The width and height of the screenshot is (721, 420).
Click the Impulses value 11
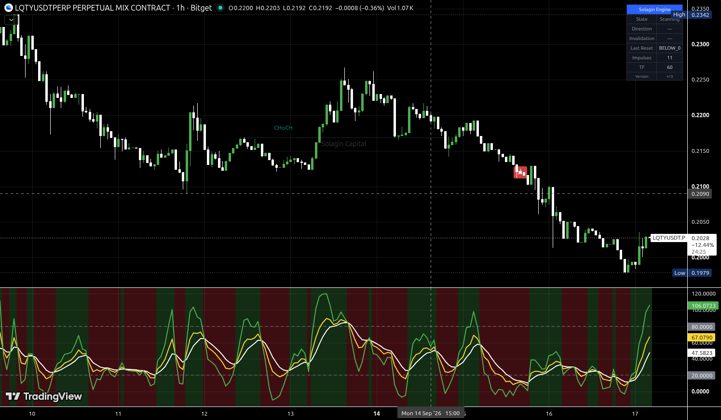tap(670, 58)
